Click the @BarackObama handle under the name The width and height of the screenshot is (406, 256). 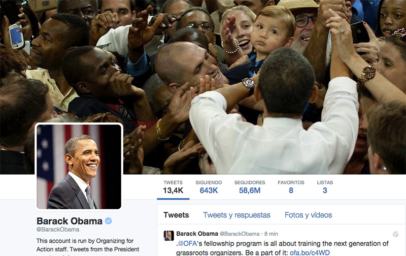point(58,230)
